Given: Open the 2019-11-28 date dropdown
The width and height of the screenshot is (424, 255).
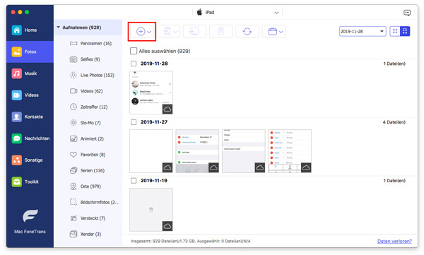Looking at the screenshot, I should (363, 31).
